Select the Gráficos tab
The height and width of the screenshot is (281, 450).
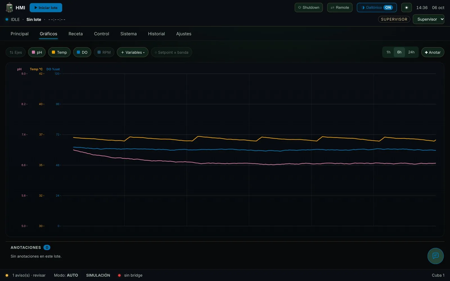(x=48, y=34)
